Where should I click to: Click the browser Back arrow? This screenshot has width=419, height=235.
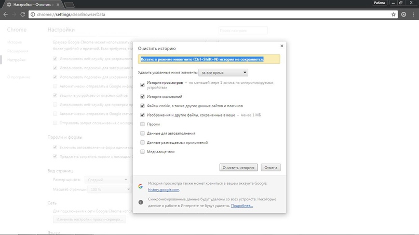(x=6, y=14)
